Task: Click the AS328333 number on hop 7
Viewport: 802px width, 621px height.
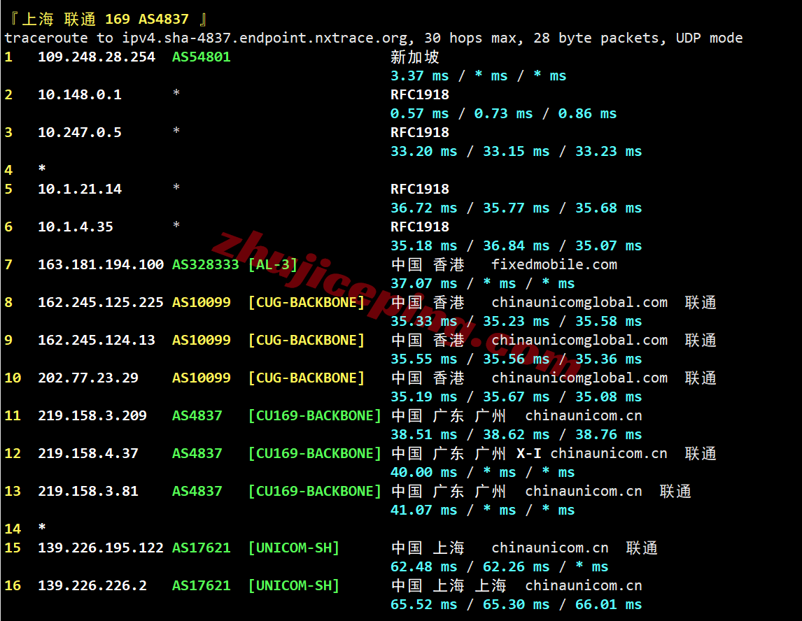Action: coord(206,264)
